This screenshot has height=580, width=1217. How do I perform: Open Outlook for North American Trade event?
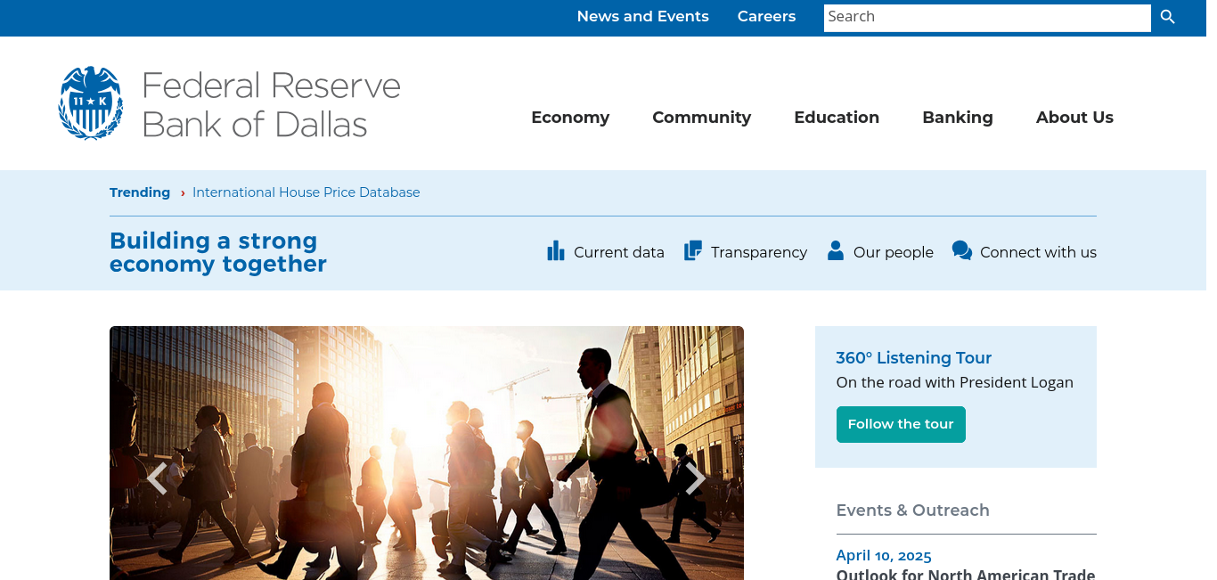pyautogui.click(x=966, y=574)
